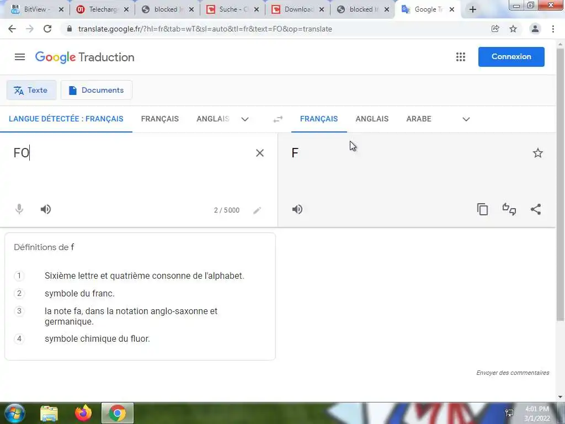Choose FRANÇAIS as target language
This screenshot has width=565, height=424.
319,119
